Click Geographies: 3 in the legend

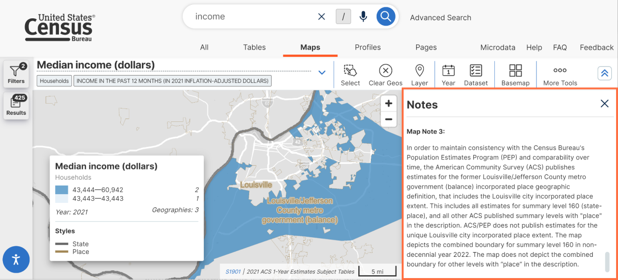pyautogui.click(x=175, y=210)
